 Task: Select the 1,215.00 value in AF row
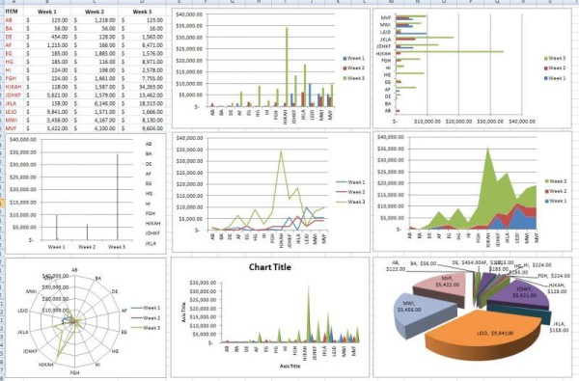click(57, 45)
